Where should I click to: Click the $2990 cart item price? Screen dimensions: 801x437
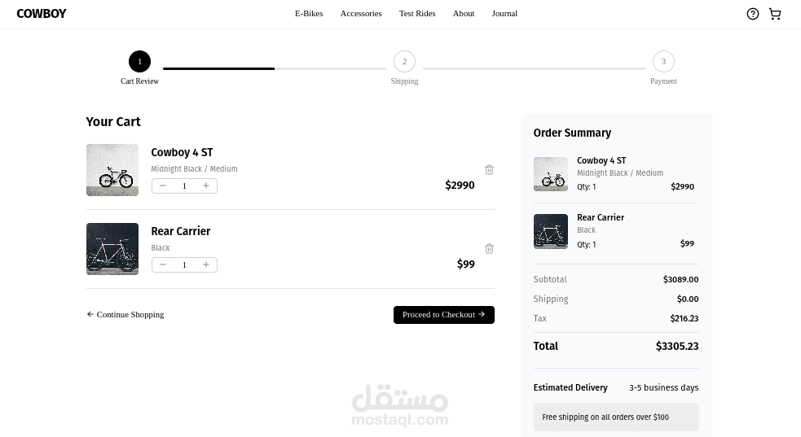pyautogui.click(x=460, y=185)
